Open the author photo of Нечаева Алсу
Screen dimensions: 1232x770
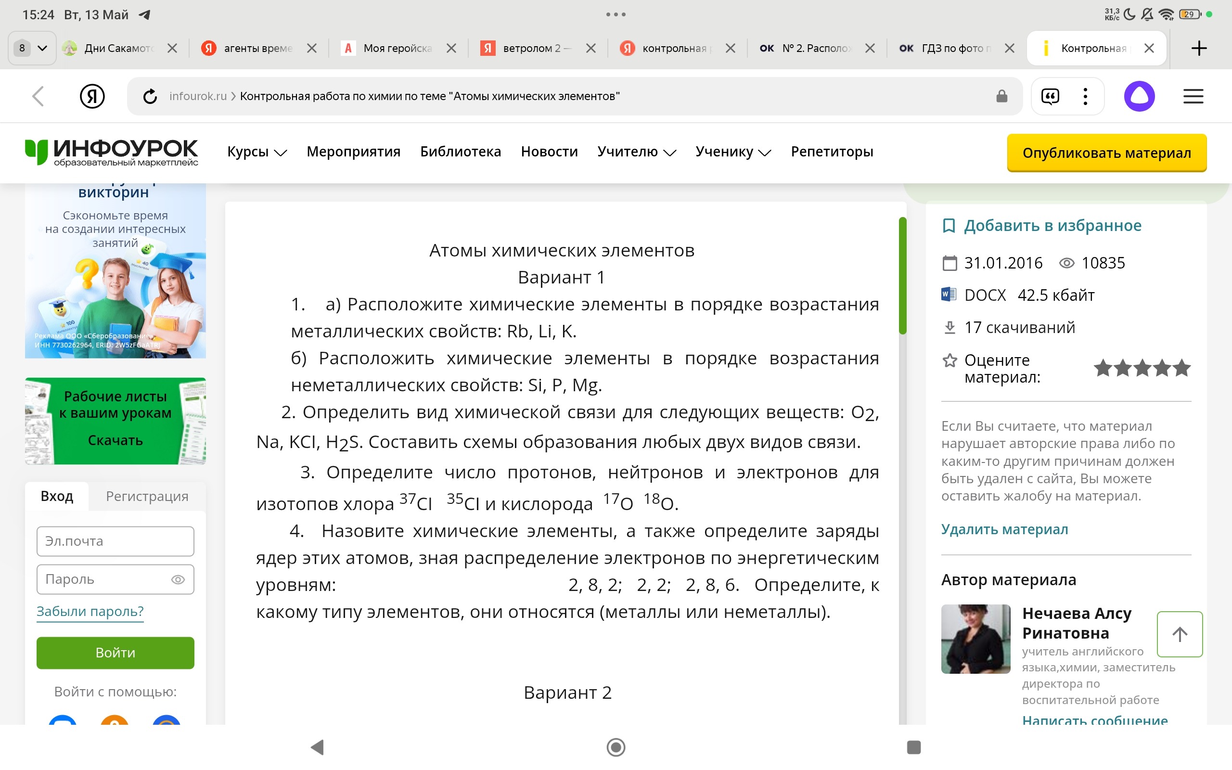(975, 639)
